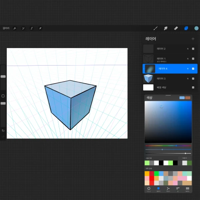Activate the Selection S-shaped tool

tap(32, 28)
